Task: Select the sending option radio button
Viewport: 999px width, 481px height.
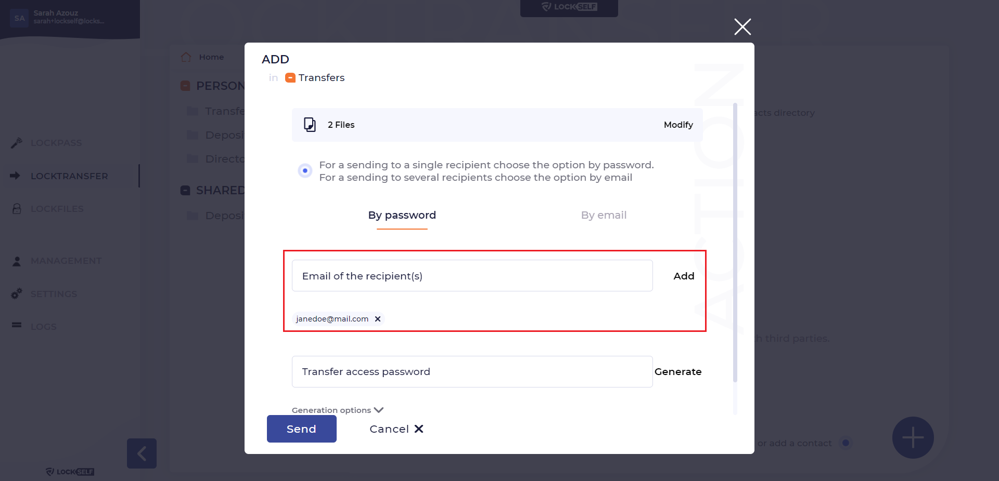Action: click(x=305, y=170)
